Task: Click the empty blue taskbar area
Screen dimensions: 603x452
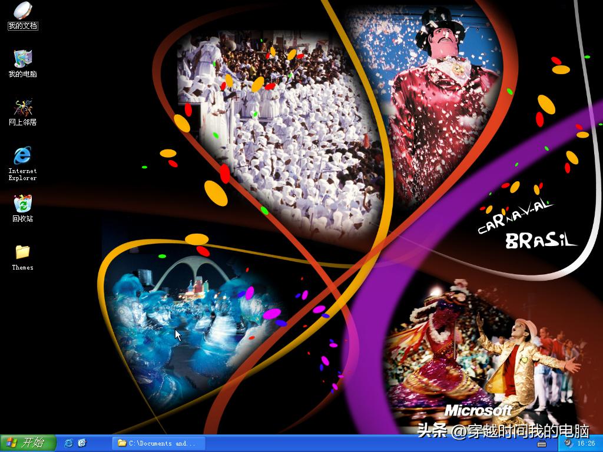Action: [x=324, y=443]
